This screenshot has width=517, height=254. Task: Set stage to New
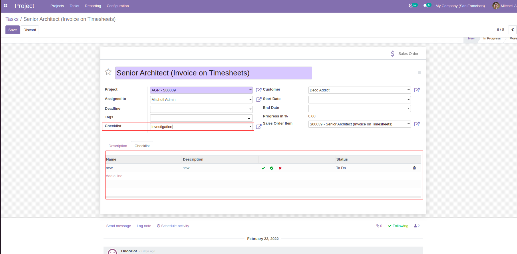pos(471,39)
